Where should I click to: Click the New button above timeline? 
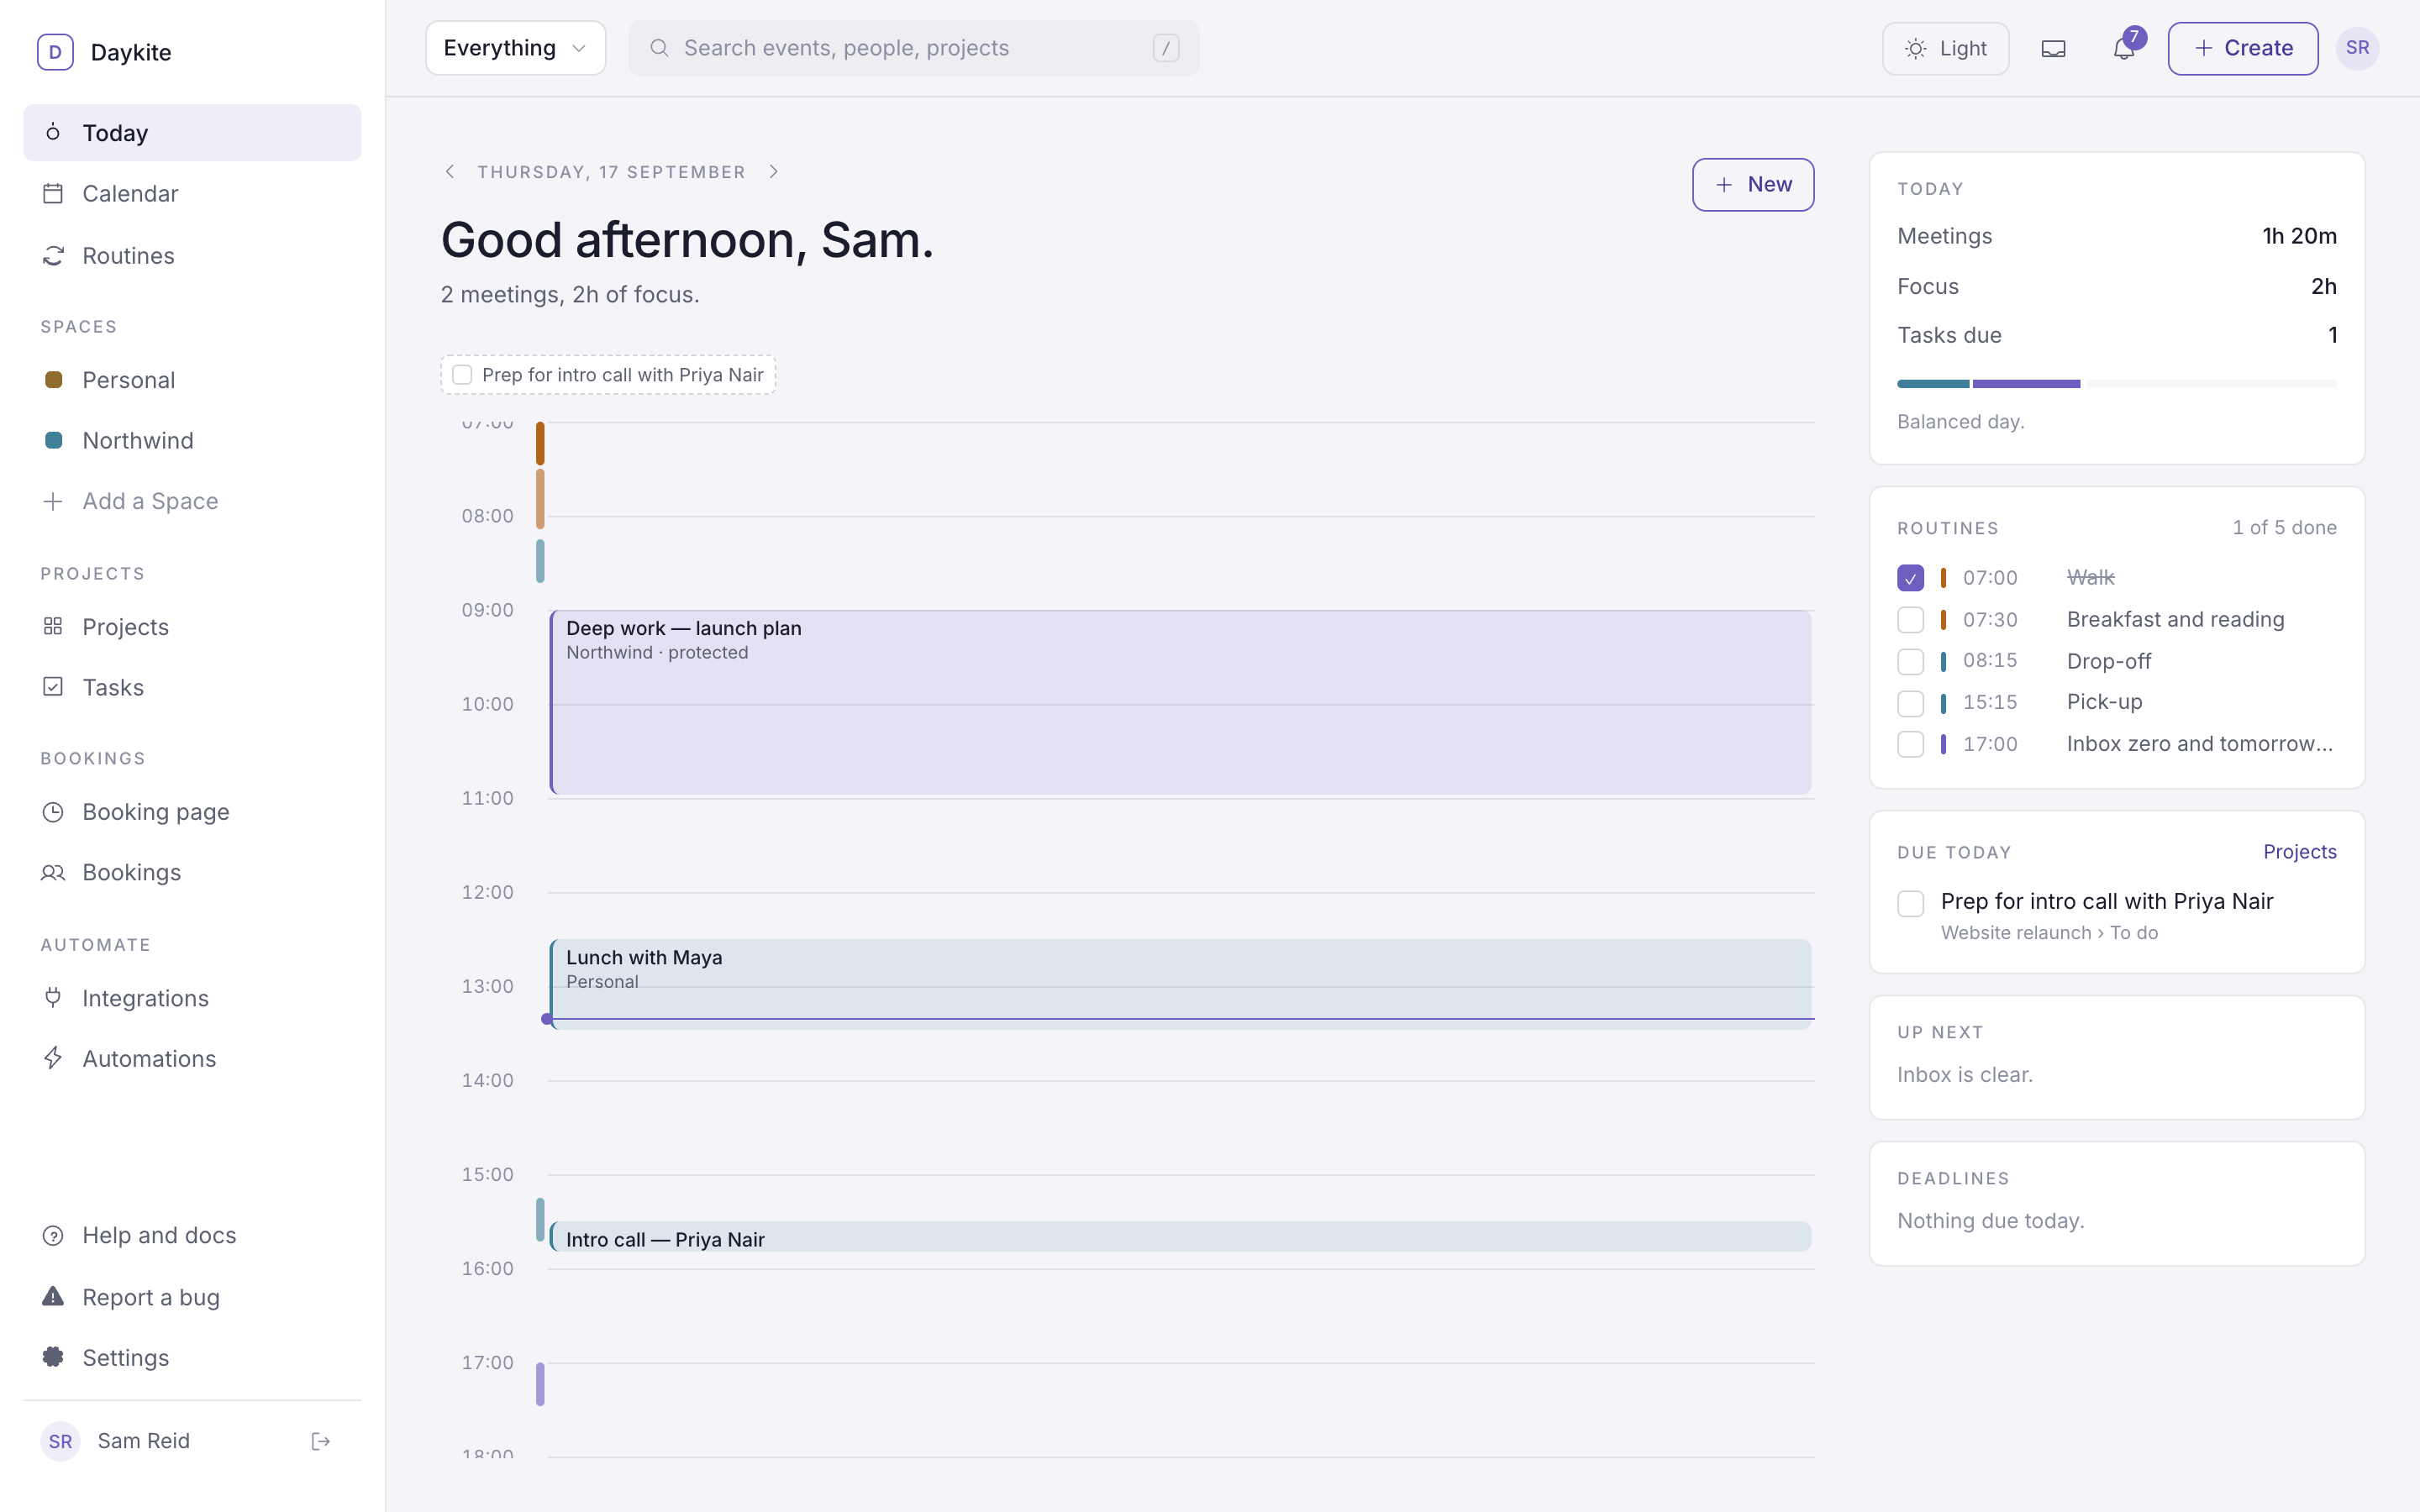[1753, 185]
